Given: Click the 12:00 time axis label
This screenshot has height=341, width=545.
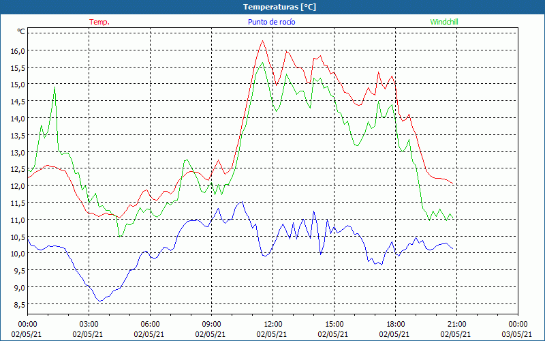Looking at the screenshot, I should [x=273, y=325].
